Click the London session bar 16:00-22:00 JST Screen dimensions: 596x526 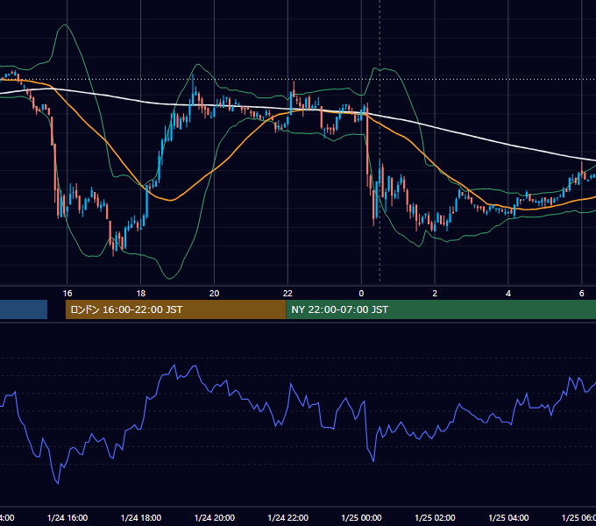coord(175,309)
